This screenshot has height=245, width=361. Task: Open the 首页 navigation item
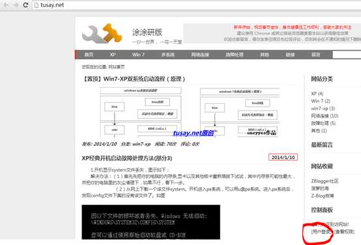[89, 55]
